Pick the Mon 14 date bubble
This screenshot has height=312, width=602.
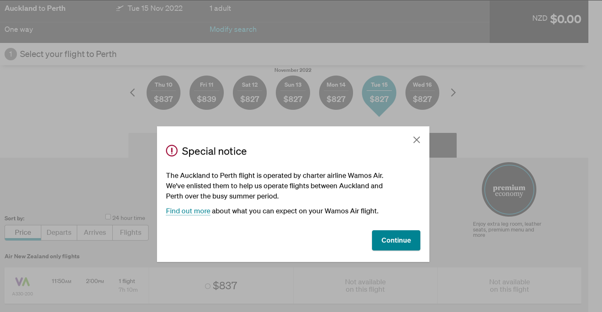(336, 93)
